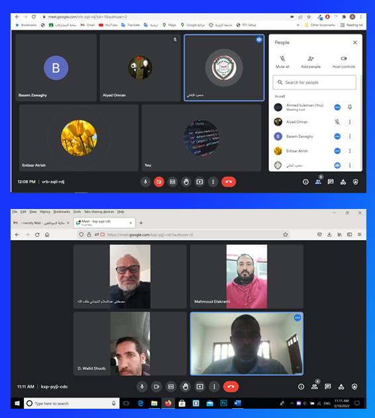Leave the vrb-zqii-rdj call using hang-up button
This screenshot has width=375, height=418.
(x=229, y=182)
